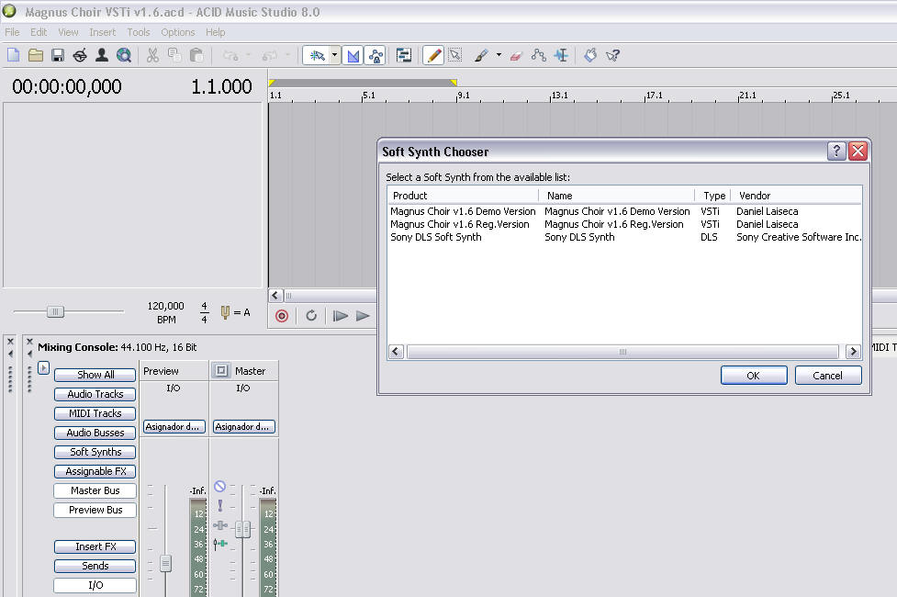
Task: Select the Erase tool
Action: (x=516, y=55)
